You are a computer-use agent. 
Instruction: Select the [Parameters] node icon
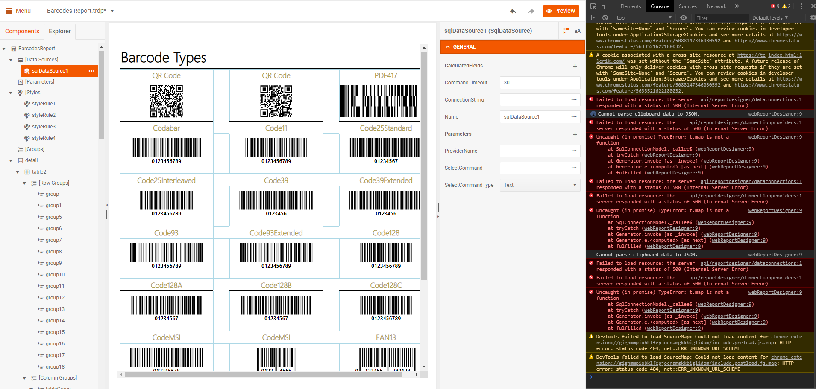tap(21, 82)
